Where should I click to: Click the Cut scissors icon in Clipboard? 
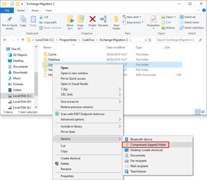tap(41, 17)
